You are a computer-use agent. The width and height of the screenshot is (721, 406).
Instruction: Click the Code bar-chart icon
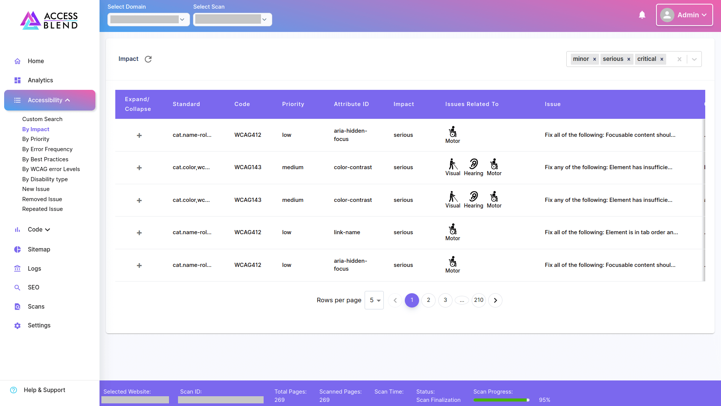[17, 230]
